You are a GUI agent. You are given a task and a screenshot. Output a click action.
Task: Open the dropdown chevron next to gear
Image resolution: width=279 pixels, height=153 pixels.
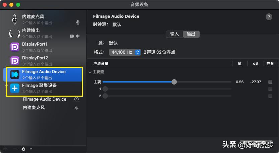31,149
